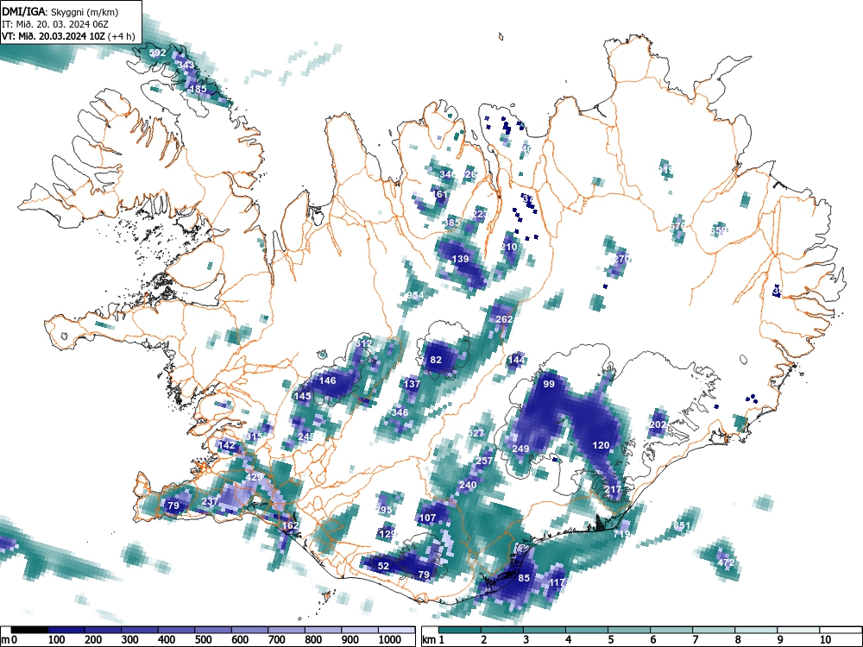The height and width of the screenshot is (647, 863).
Task: Pick the dark blue swatch between 100 and 200
Action: [x=66, y=630]
